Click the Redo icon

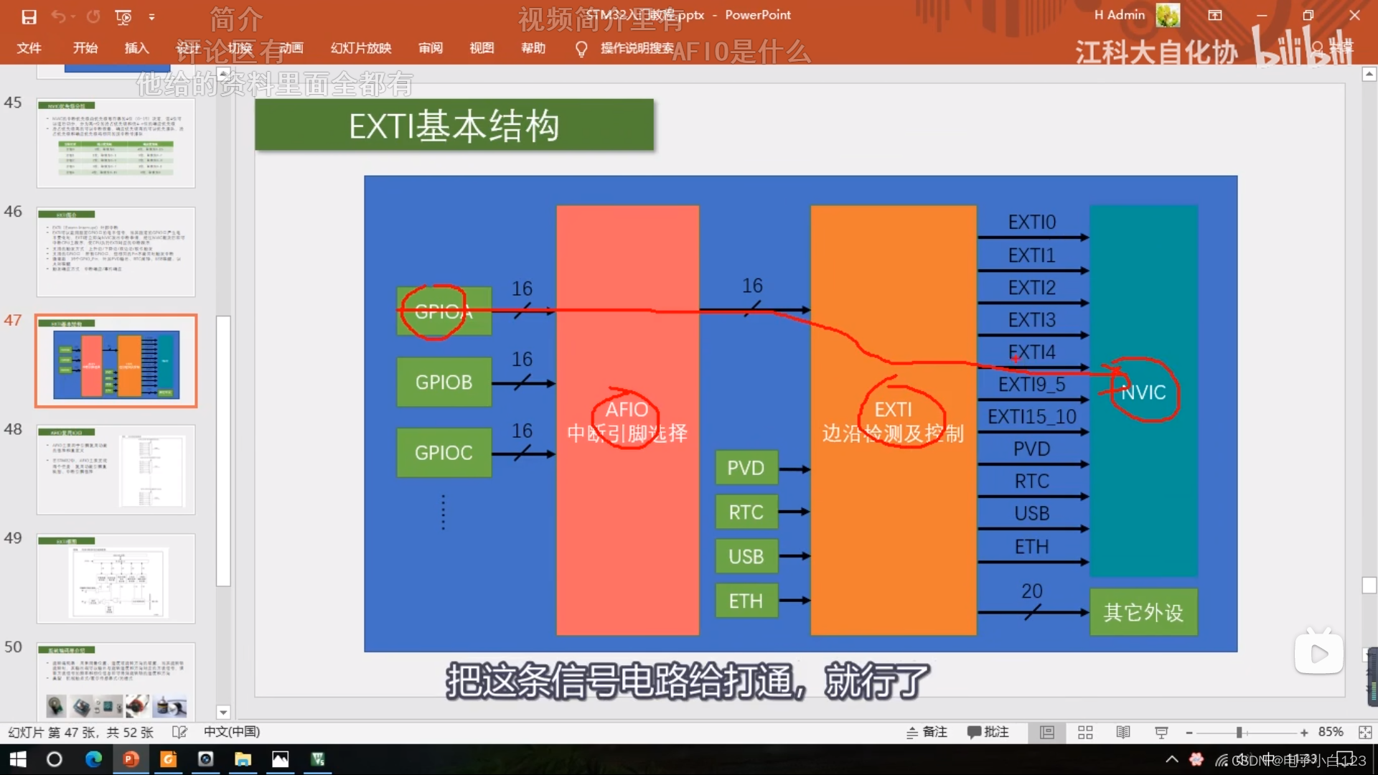[94, 14]
